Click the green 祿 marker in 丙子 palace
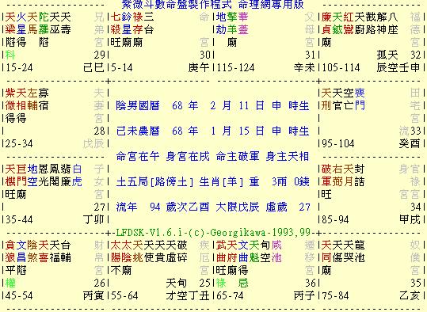Viewport: 427px width, 312px height. point(221,283)
